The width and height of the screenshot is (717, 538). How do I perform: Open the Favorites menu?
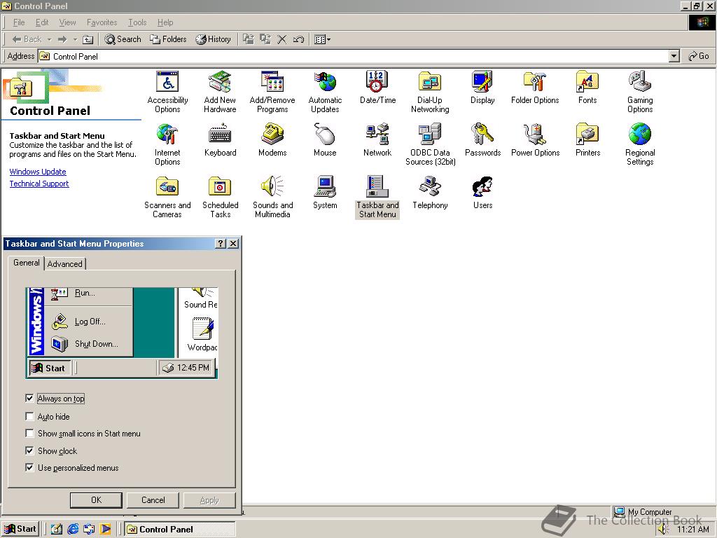pyautogui.click(x=102, y=22)
